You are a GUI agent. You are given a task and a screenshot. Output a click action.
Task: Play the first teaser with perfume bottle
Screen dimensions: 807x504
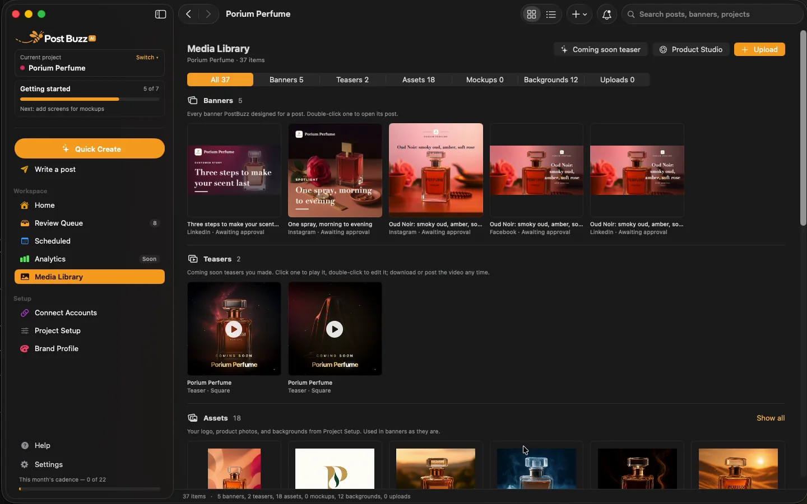point(234,329)
